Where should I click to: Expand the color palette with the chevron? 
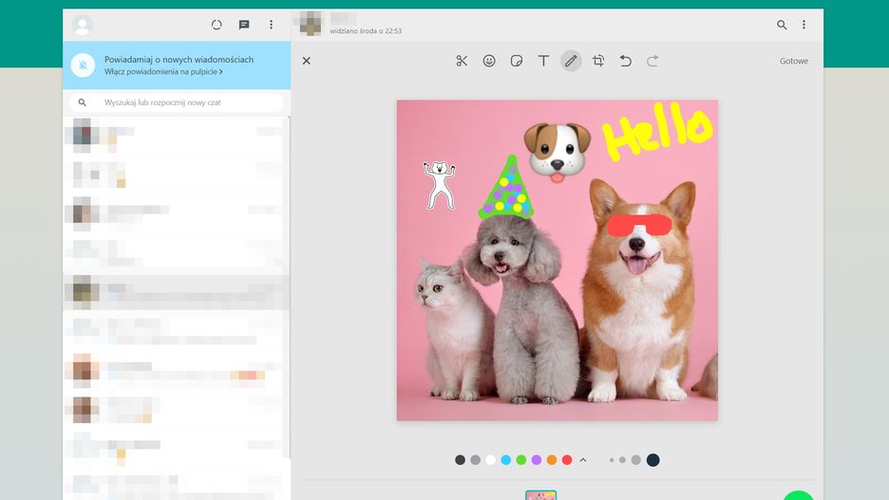coord(583,460)
